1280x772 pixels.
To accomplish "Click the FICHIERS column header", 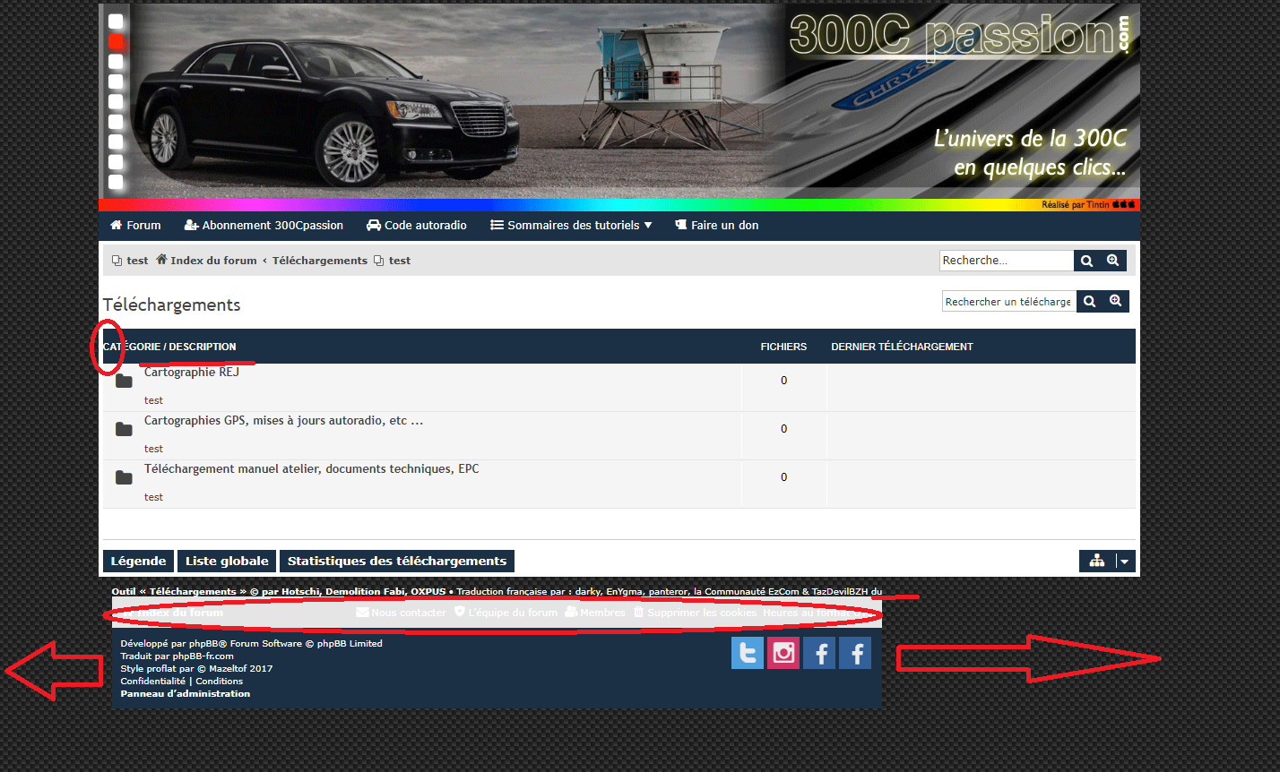I will pyautogui.click(x=783, y=347).
